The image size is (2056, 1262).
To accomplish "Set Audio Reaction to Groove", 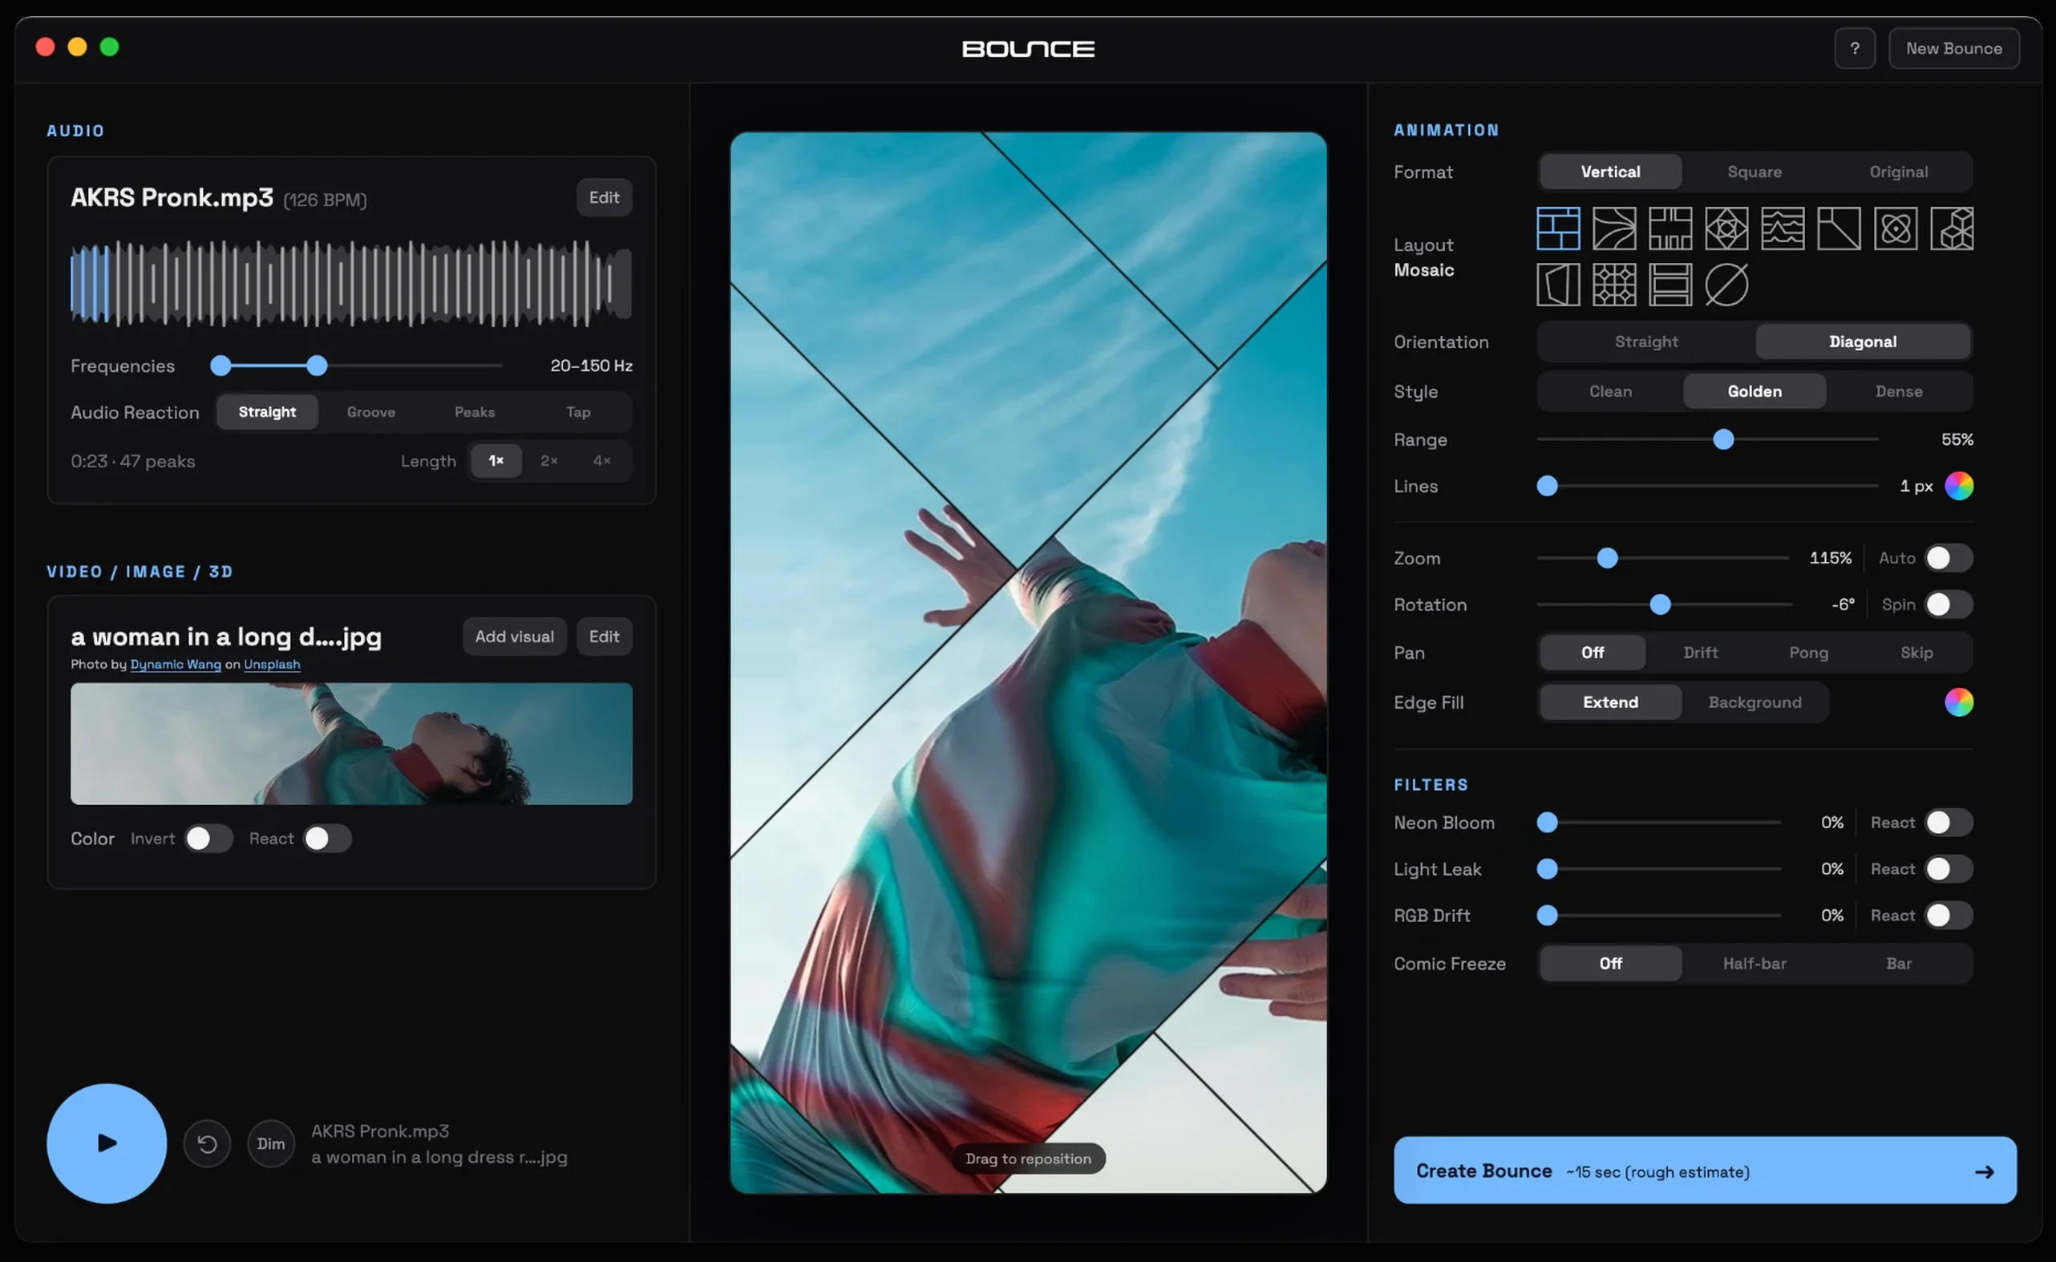I will [x=371, y=412].
